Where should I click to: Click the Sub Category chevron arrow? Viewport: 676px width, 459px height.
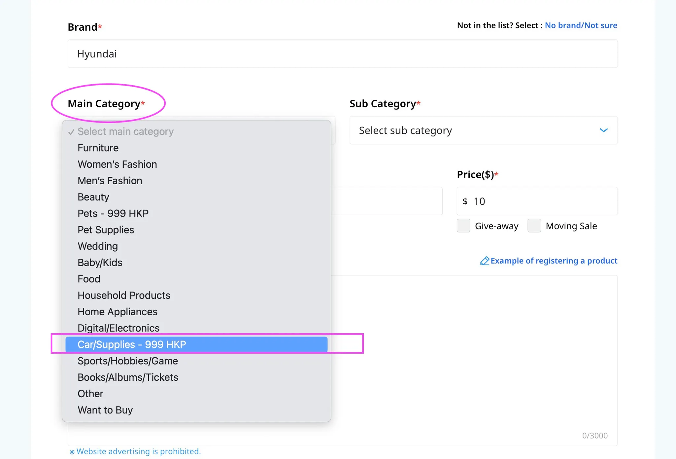(x=603, y=130)
